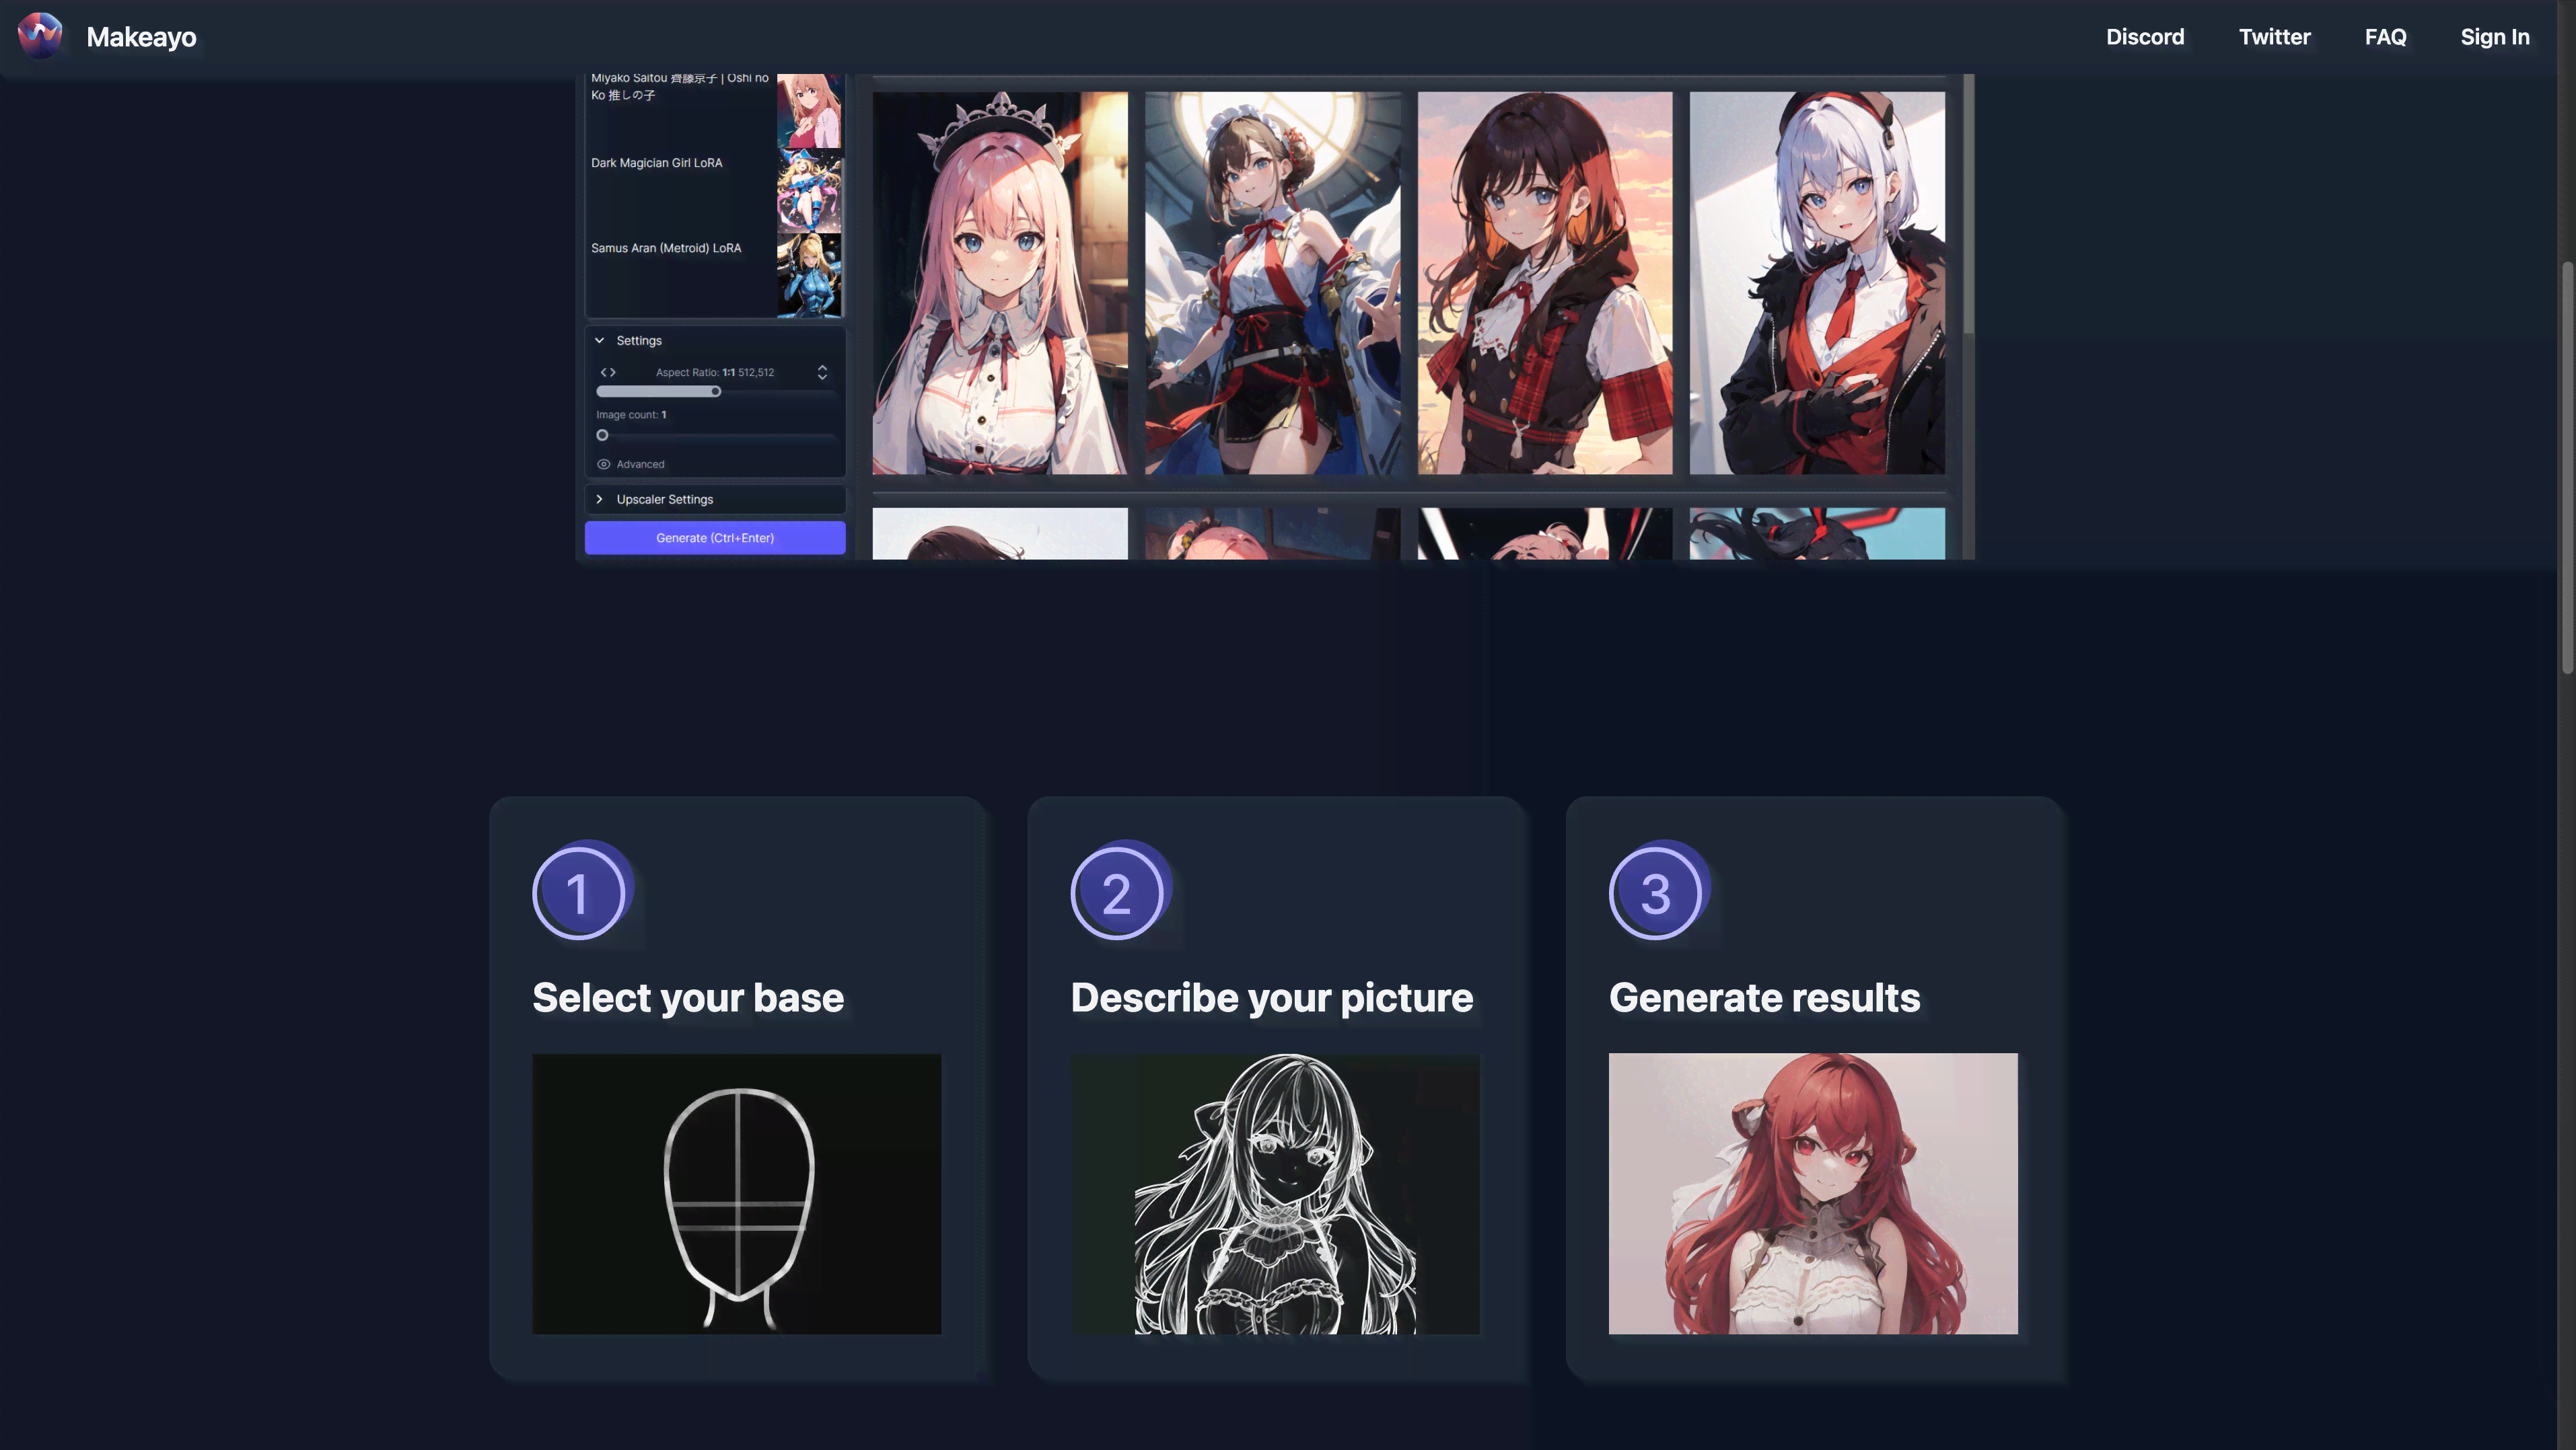Click the Advanced settings icon
2576x1450 pixels.
[604, 463]
